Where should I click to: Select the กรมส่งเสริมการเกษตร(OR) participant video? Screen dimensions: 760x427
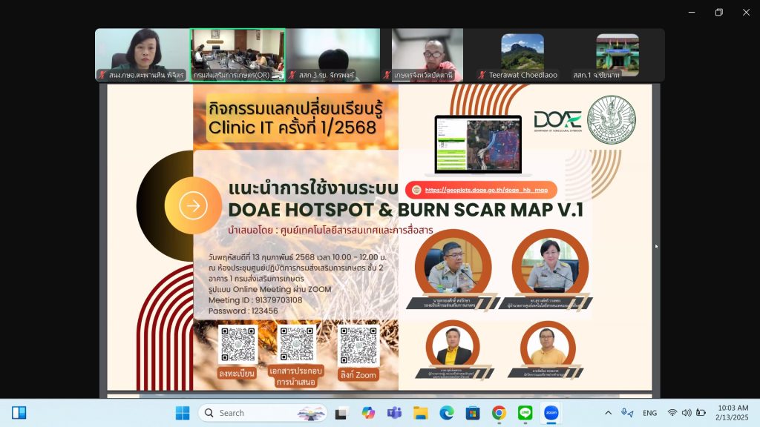pos(237,55)
